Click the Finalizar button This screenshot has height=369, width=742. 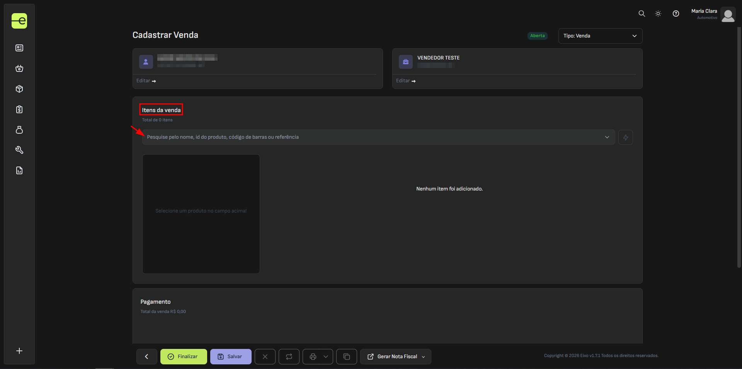pos(184,357)
